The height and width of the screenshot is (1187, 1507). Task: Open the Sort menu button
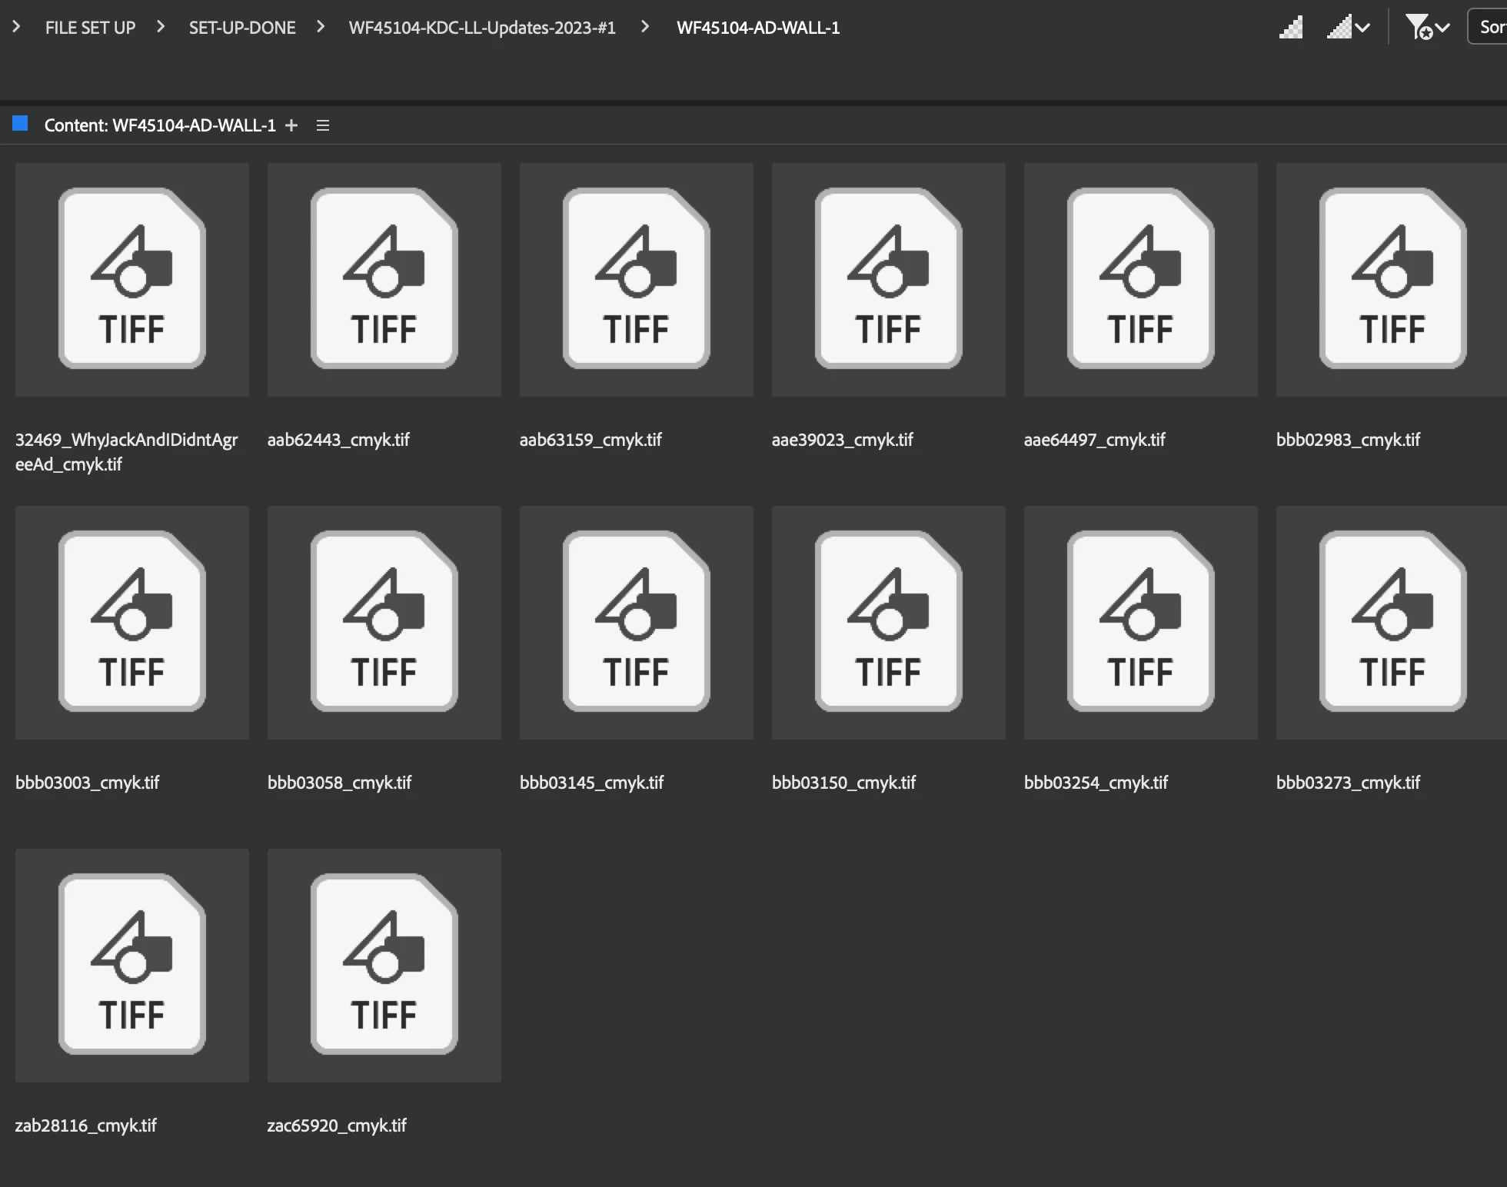tap(1490, 28)
